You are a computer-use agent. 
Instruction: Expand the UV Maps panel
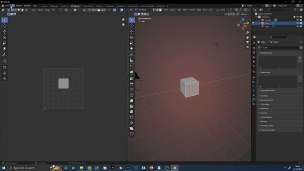[x=264, y=96]
